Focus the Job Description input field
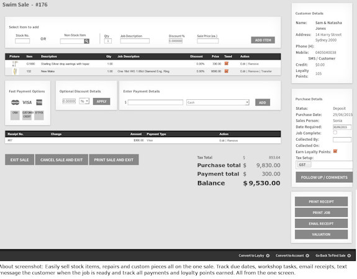The height and width of the screenshot is (279, 357). pos(135,41)
